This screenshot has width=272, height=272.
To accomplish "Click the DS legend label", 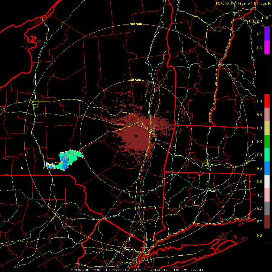I will 259,182.
